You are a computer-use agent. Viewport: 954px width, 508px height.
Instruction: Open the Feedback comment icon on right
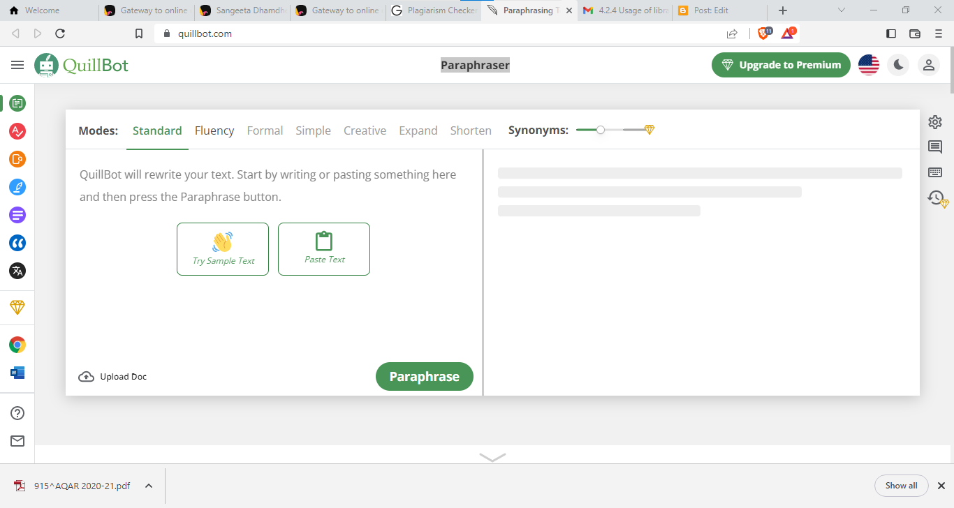point(935,147)
